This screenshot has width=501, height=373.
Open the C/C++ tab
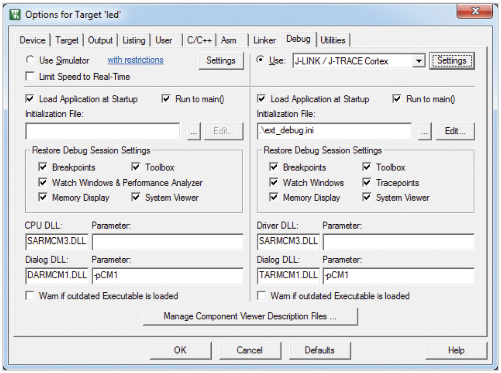tap(199, 40)
